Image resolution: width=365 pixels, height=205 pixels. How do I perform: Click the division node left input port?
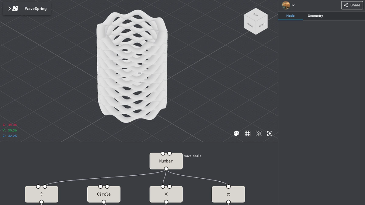click(38, 187)
